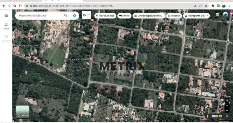Filter by Hotéis chip
Viewport: 233px width, 123px height.
coord(124,16)
